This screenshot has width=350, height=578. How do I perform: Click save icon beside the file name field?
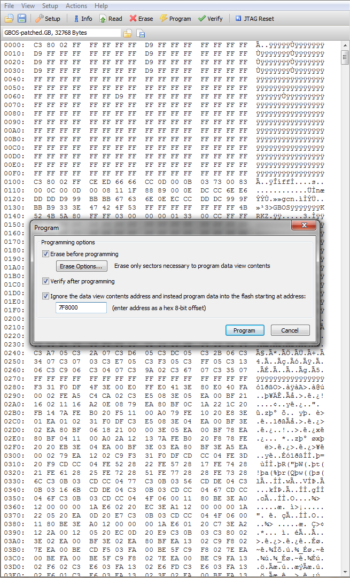[x=141, y=34]
